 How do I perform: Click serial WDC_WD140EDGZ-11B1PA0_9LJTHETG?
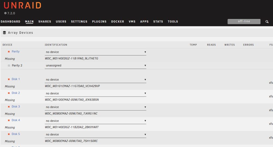tap(72, 59)
